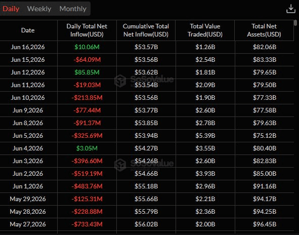Select the -$77.44M daily inflow value
This screenshot has width=299, height=235.
coord(87,110)
